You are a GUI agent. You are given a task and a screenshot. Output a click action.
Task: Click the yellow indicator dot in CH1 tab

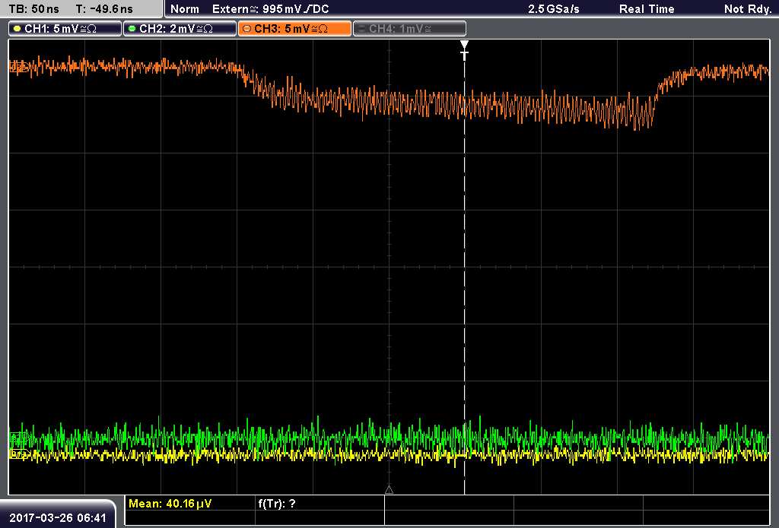click(17, 29)
